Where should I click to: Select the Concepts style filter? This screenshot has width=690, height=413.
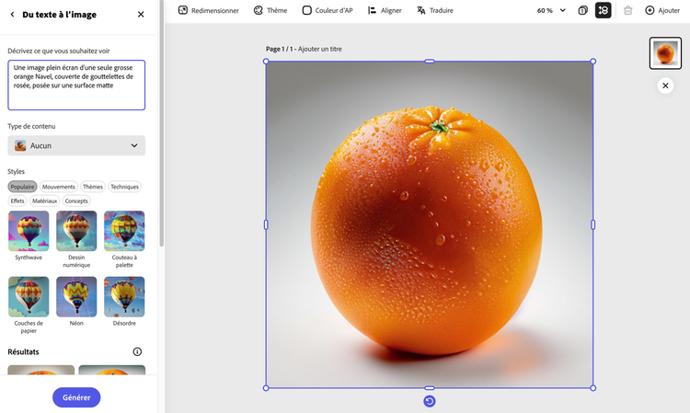coord(76,201)
